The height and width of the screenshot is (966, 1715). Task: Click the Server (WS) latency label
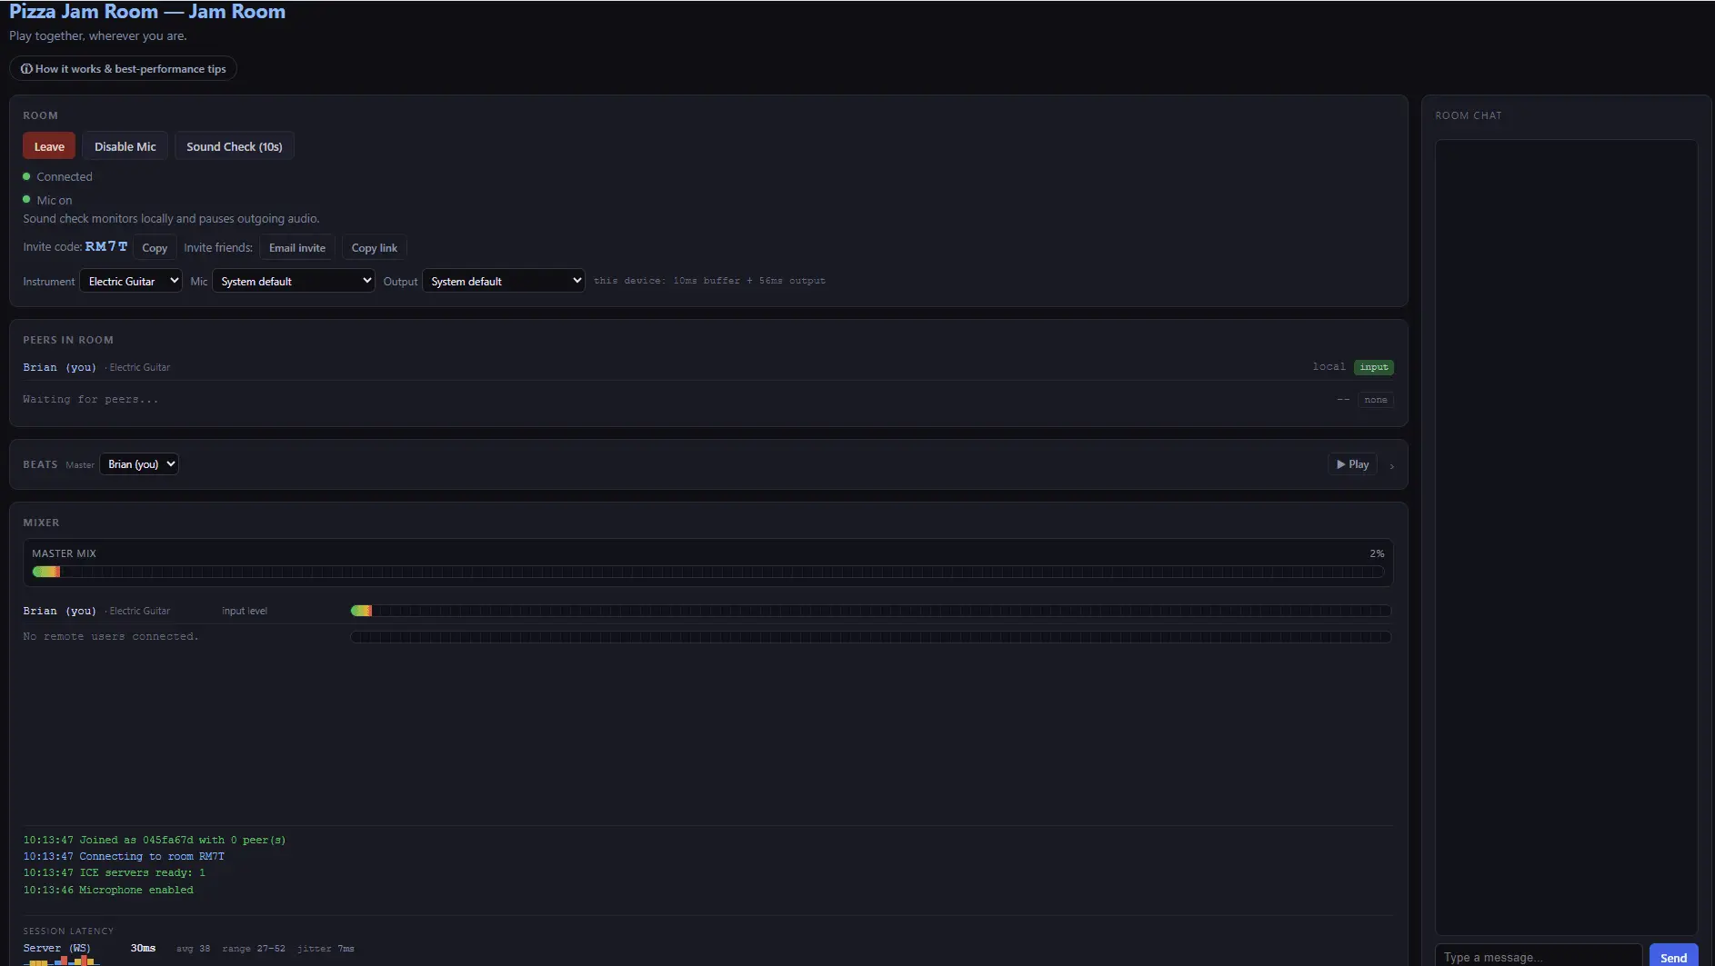(x=56, y=948)
